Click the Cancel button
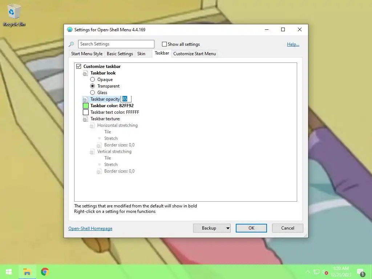 288,228
